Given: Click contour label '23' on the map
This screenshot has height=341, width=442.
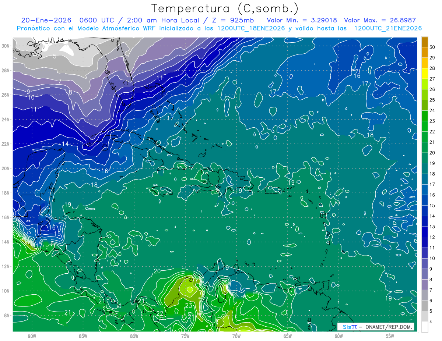Looking at the screenshot, I should [189, 306].
